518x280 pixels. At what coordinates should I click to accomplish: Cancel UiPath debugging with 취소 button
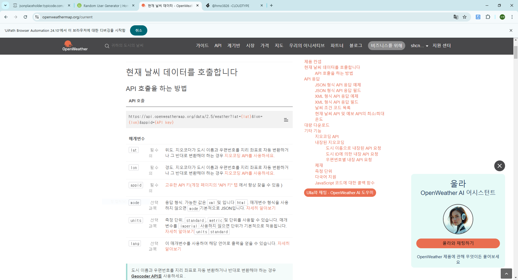point(139,30)
